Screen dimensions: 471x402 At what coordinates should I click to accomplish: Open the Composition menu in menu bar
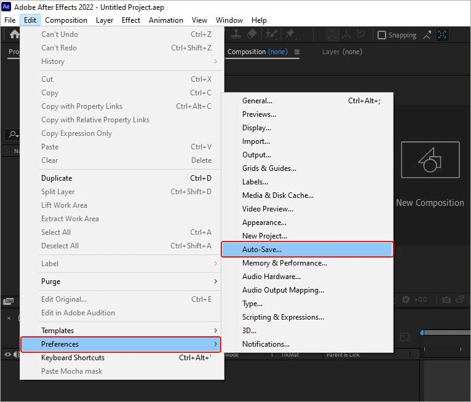pos(66,20)
